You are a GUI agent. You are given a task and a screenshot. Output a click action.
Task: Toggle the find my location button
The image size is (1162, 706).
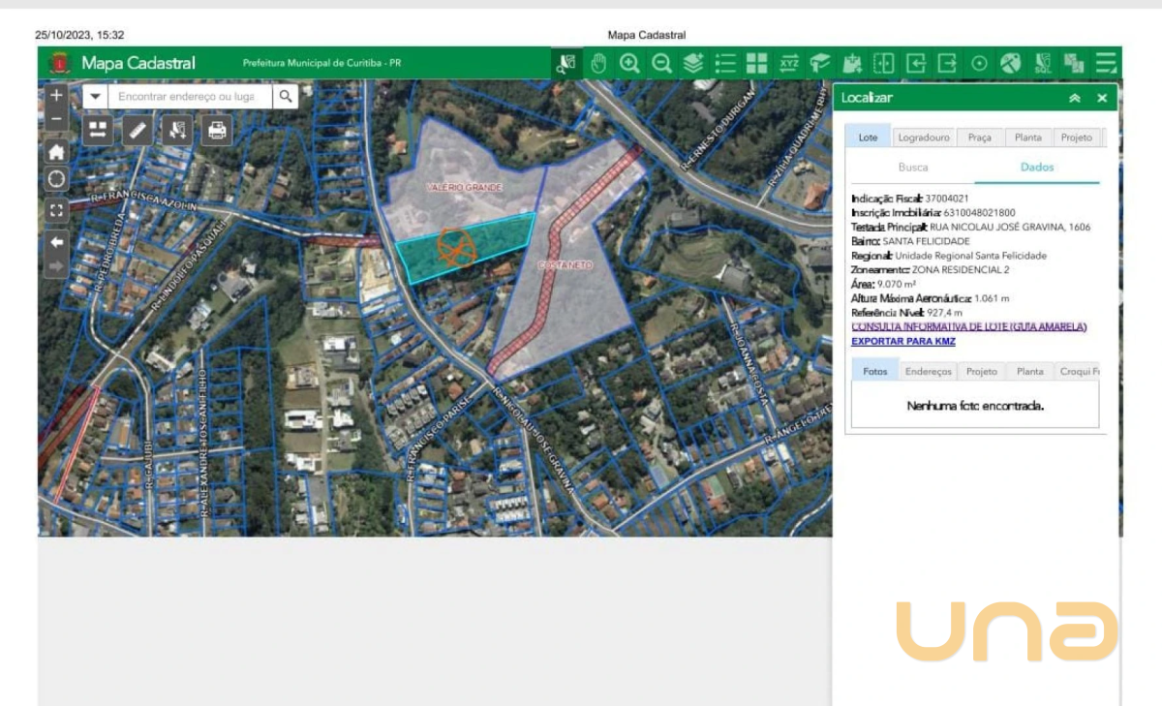(56, 180)
